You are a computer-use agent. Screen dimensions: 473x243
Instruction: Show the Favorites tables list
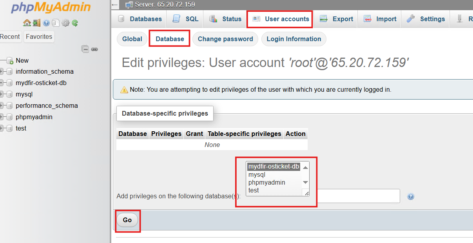[39, 36]
